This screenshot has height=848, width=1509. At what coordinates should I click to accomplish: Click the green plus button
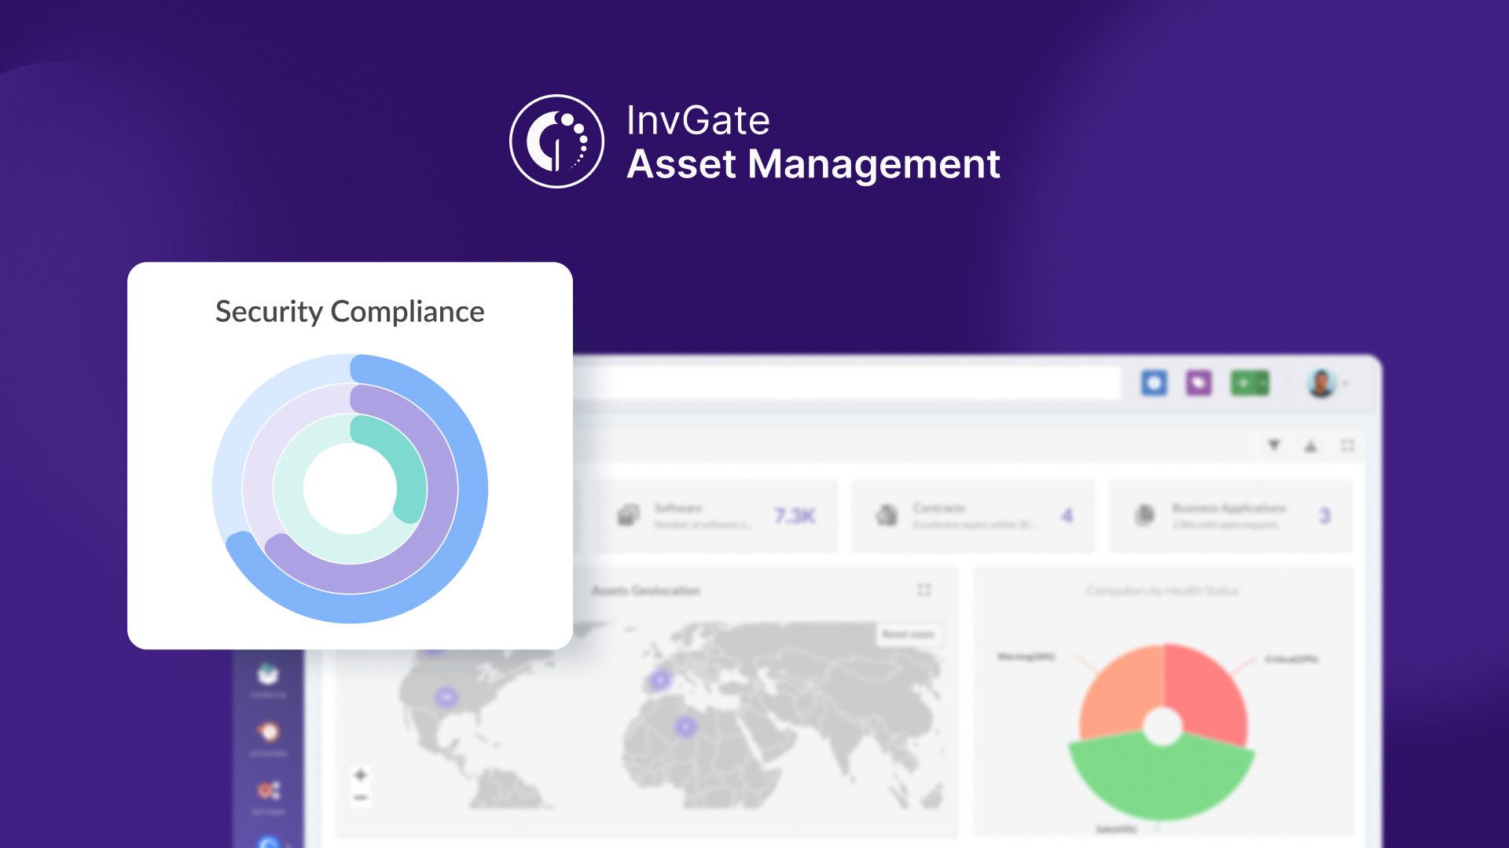click(1243, 383)
